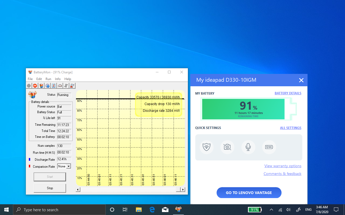Click the Stop button in BatteryMon

click(50, 188)
